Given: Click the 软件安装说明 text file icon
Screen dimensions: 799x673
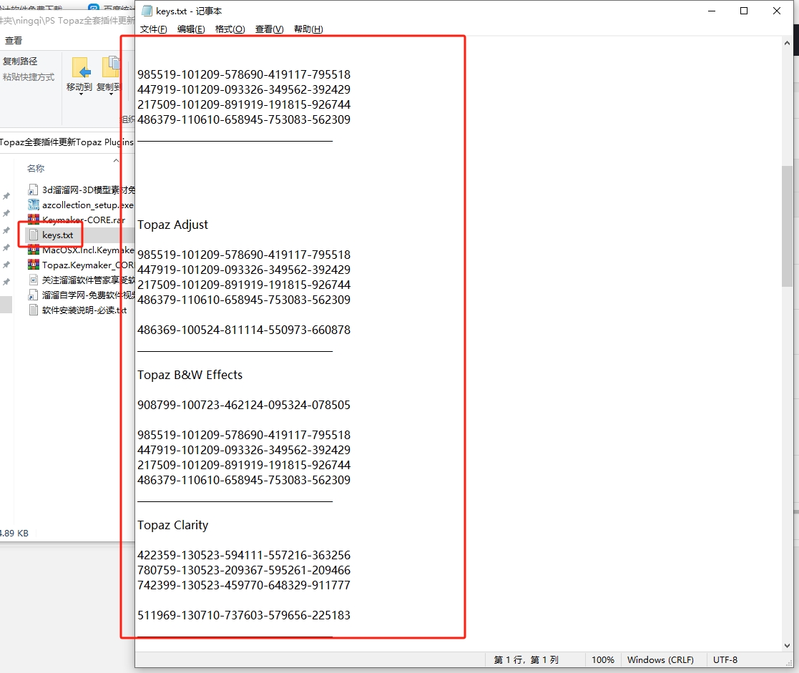Looking at the screenshot, I should (34, 310).
